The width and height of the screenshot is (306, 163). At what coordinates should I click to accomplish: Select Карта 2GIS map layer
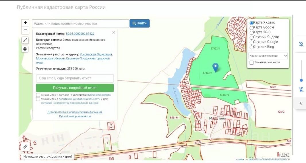pyautogui.click(x=251, y=33)
